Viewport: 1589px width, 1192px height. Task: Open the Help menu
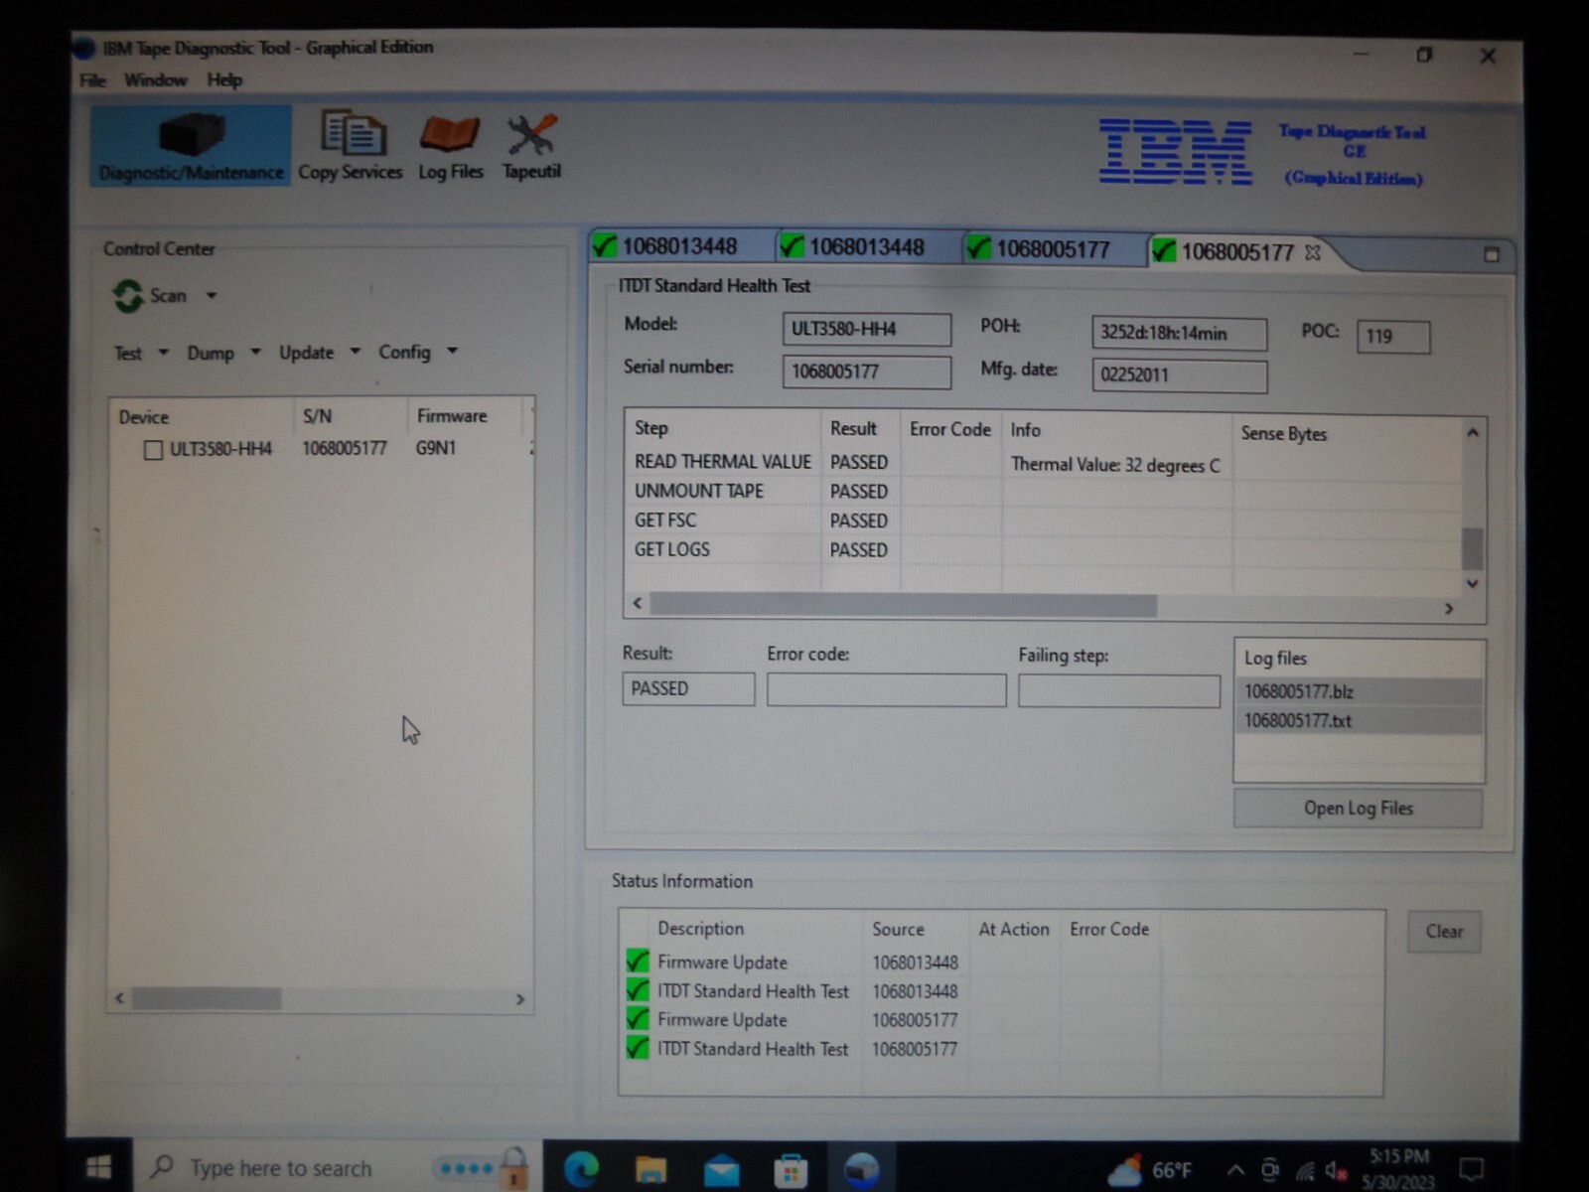(224, 80)
